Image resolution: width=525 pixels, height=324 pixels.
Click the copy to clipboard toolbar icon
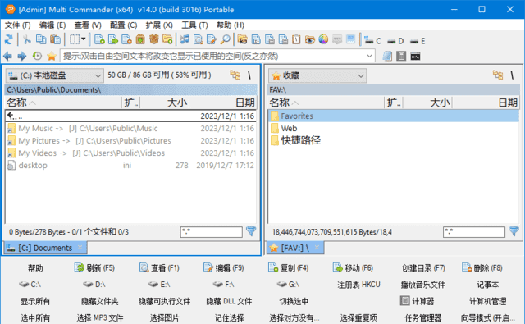[x=41, y=40]
